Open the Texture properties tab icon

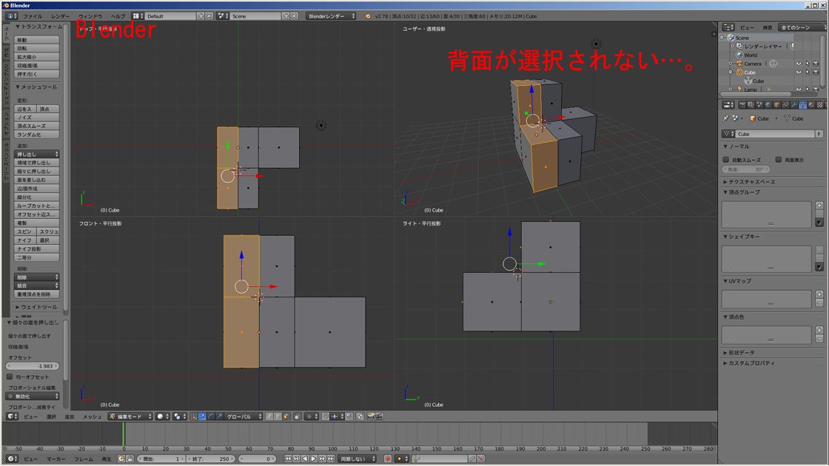click(820, 105)
